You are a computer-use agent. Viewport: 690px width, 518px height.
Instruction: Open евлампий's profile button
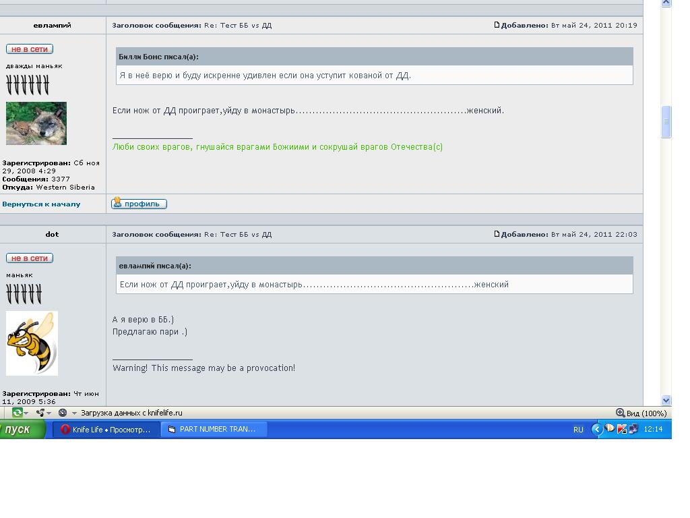point(139,204)
